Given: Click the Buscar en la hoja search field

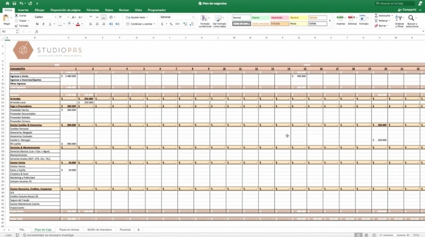Looking at the screenshot, I should tap(397, 3).
